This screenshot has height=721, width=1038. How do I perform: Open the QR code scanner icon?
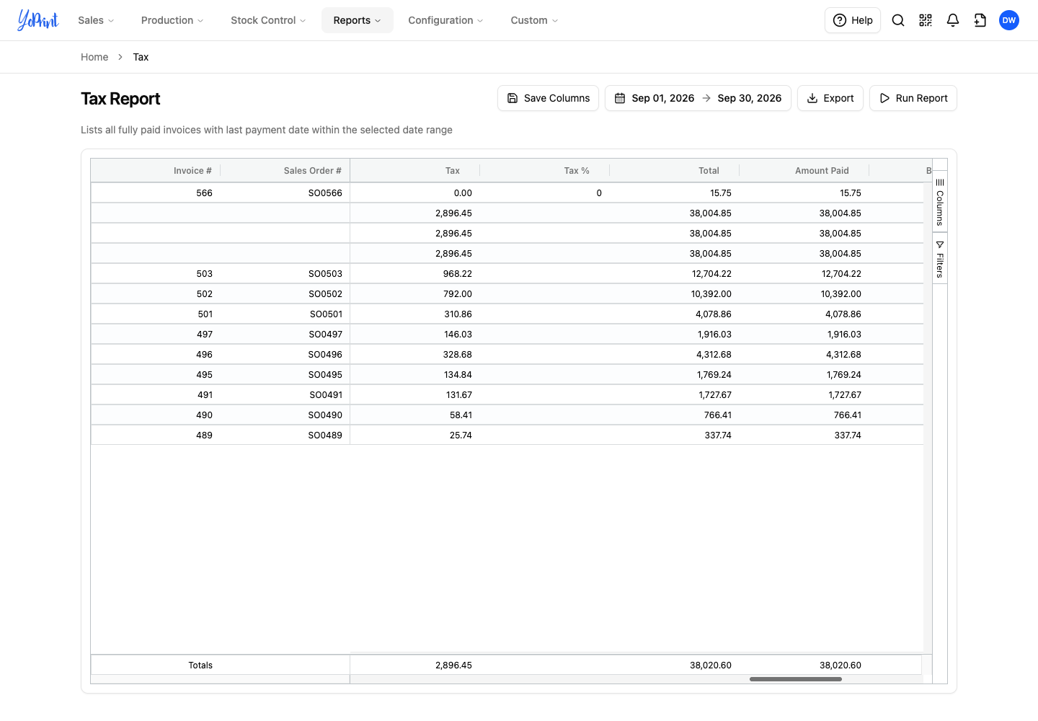pos(926,20)
